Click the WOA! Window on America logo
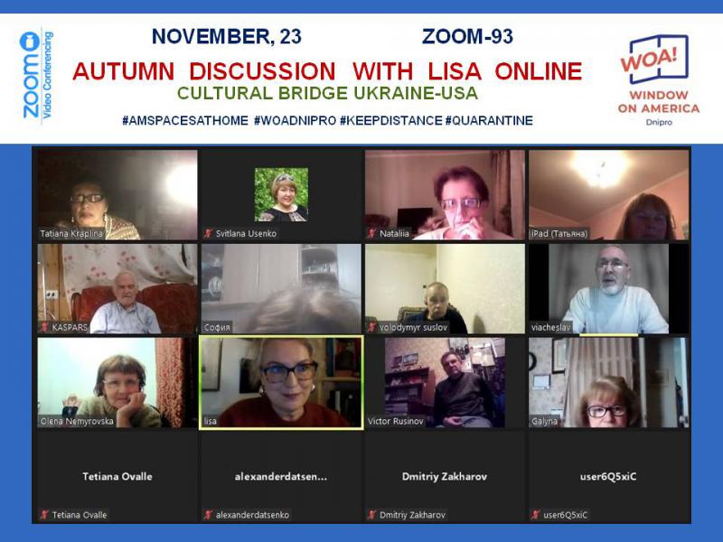 point(659,80)
